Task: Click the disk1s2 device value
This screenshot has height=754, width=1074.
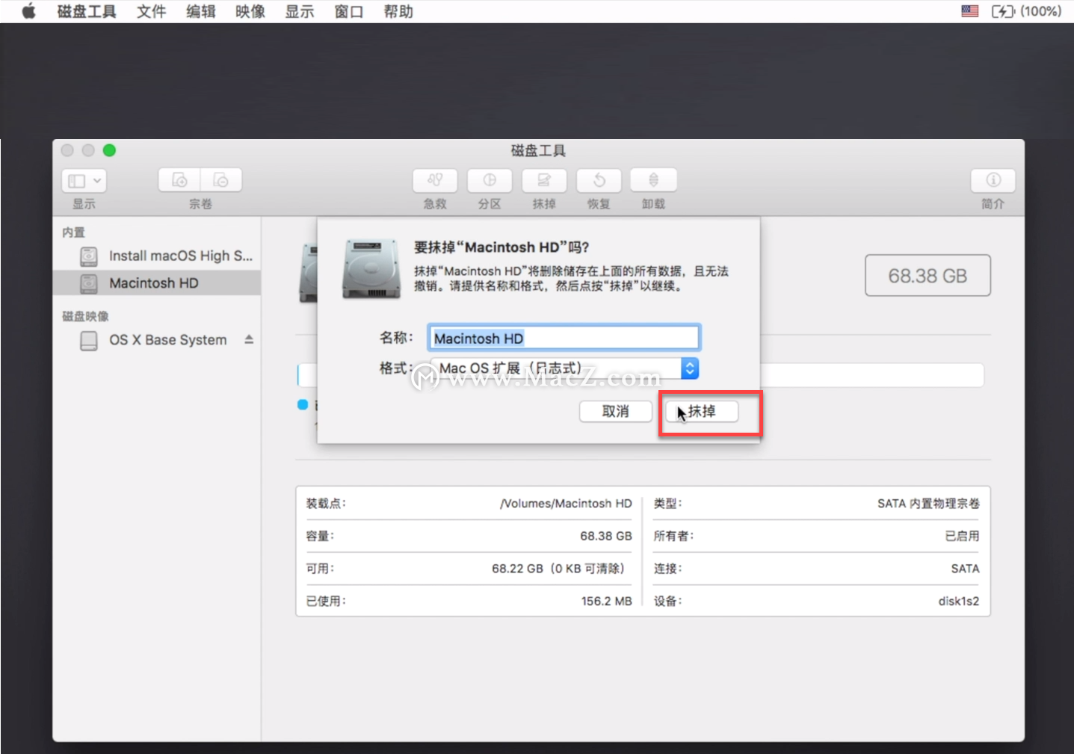Action: [959, 601]
